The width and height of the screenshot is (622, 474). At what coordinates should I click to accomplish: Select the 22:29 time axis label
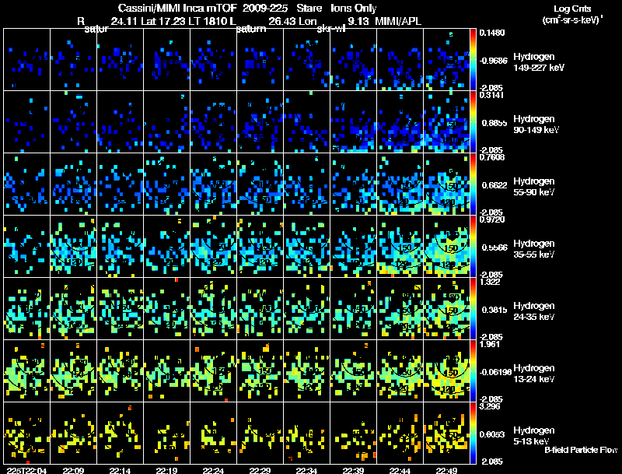tap(260, 470)
